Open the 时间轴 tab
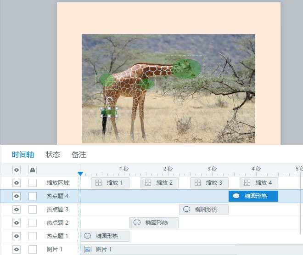The height and width of the screenshot is (255, 303). click(23, 155)
